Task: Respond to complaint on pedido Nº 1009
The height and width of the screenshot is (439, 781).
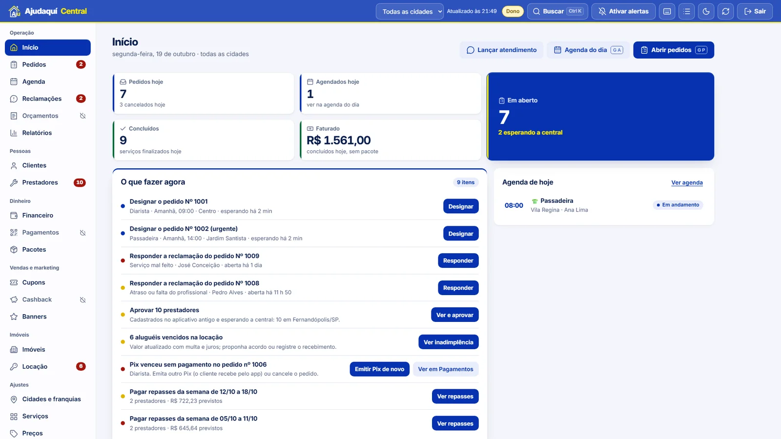Action: tap(458, 260)
